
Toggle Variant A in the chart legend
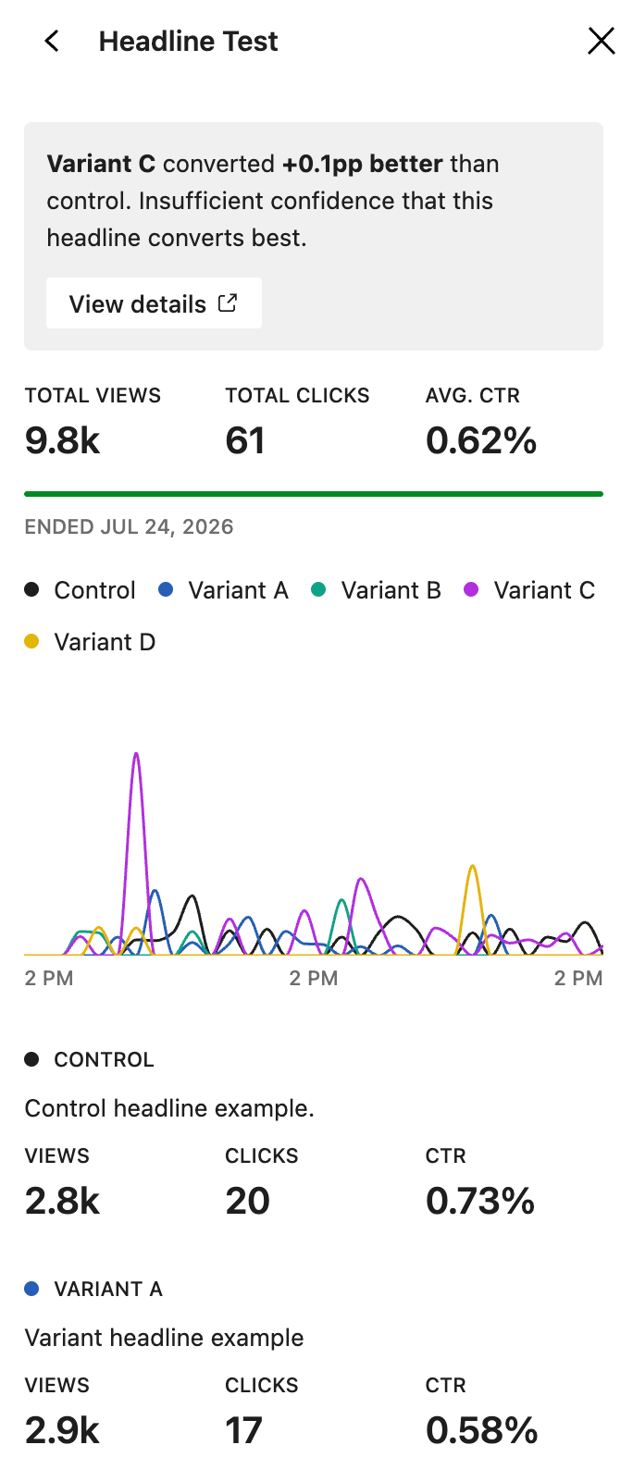[x=223, y=590]
